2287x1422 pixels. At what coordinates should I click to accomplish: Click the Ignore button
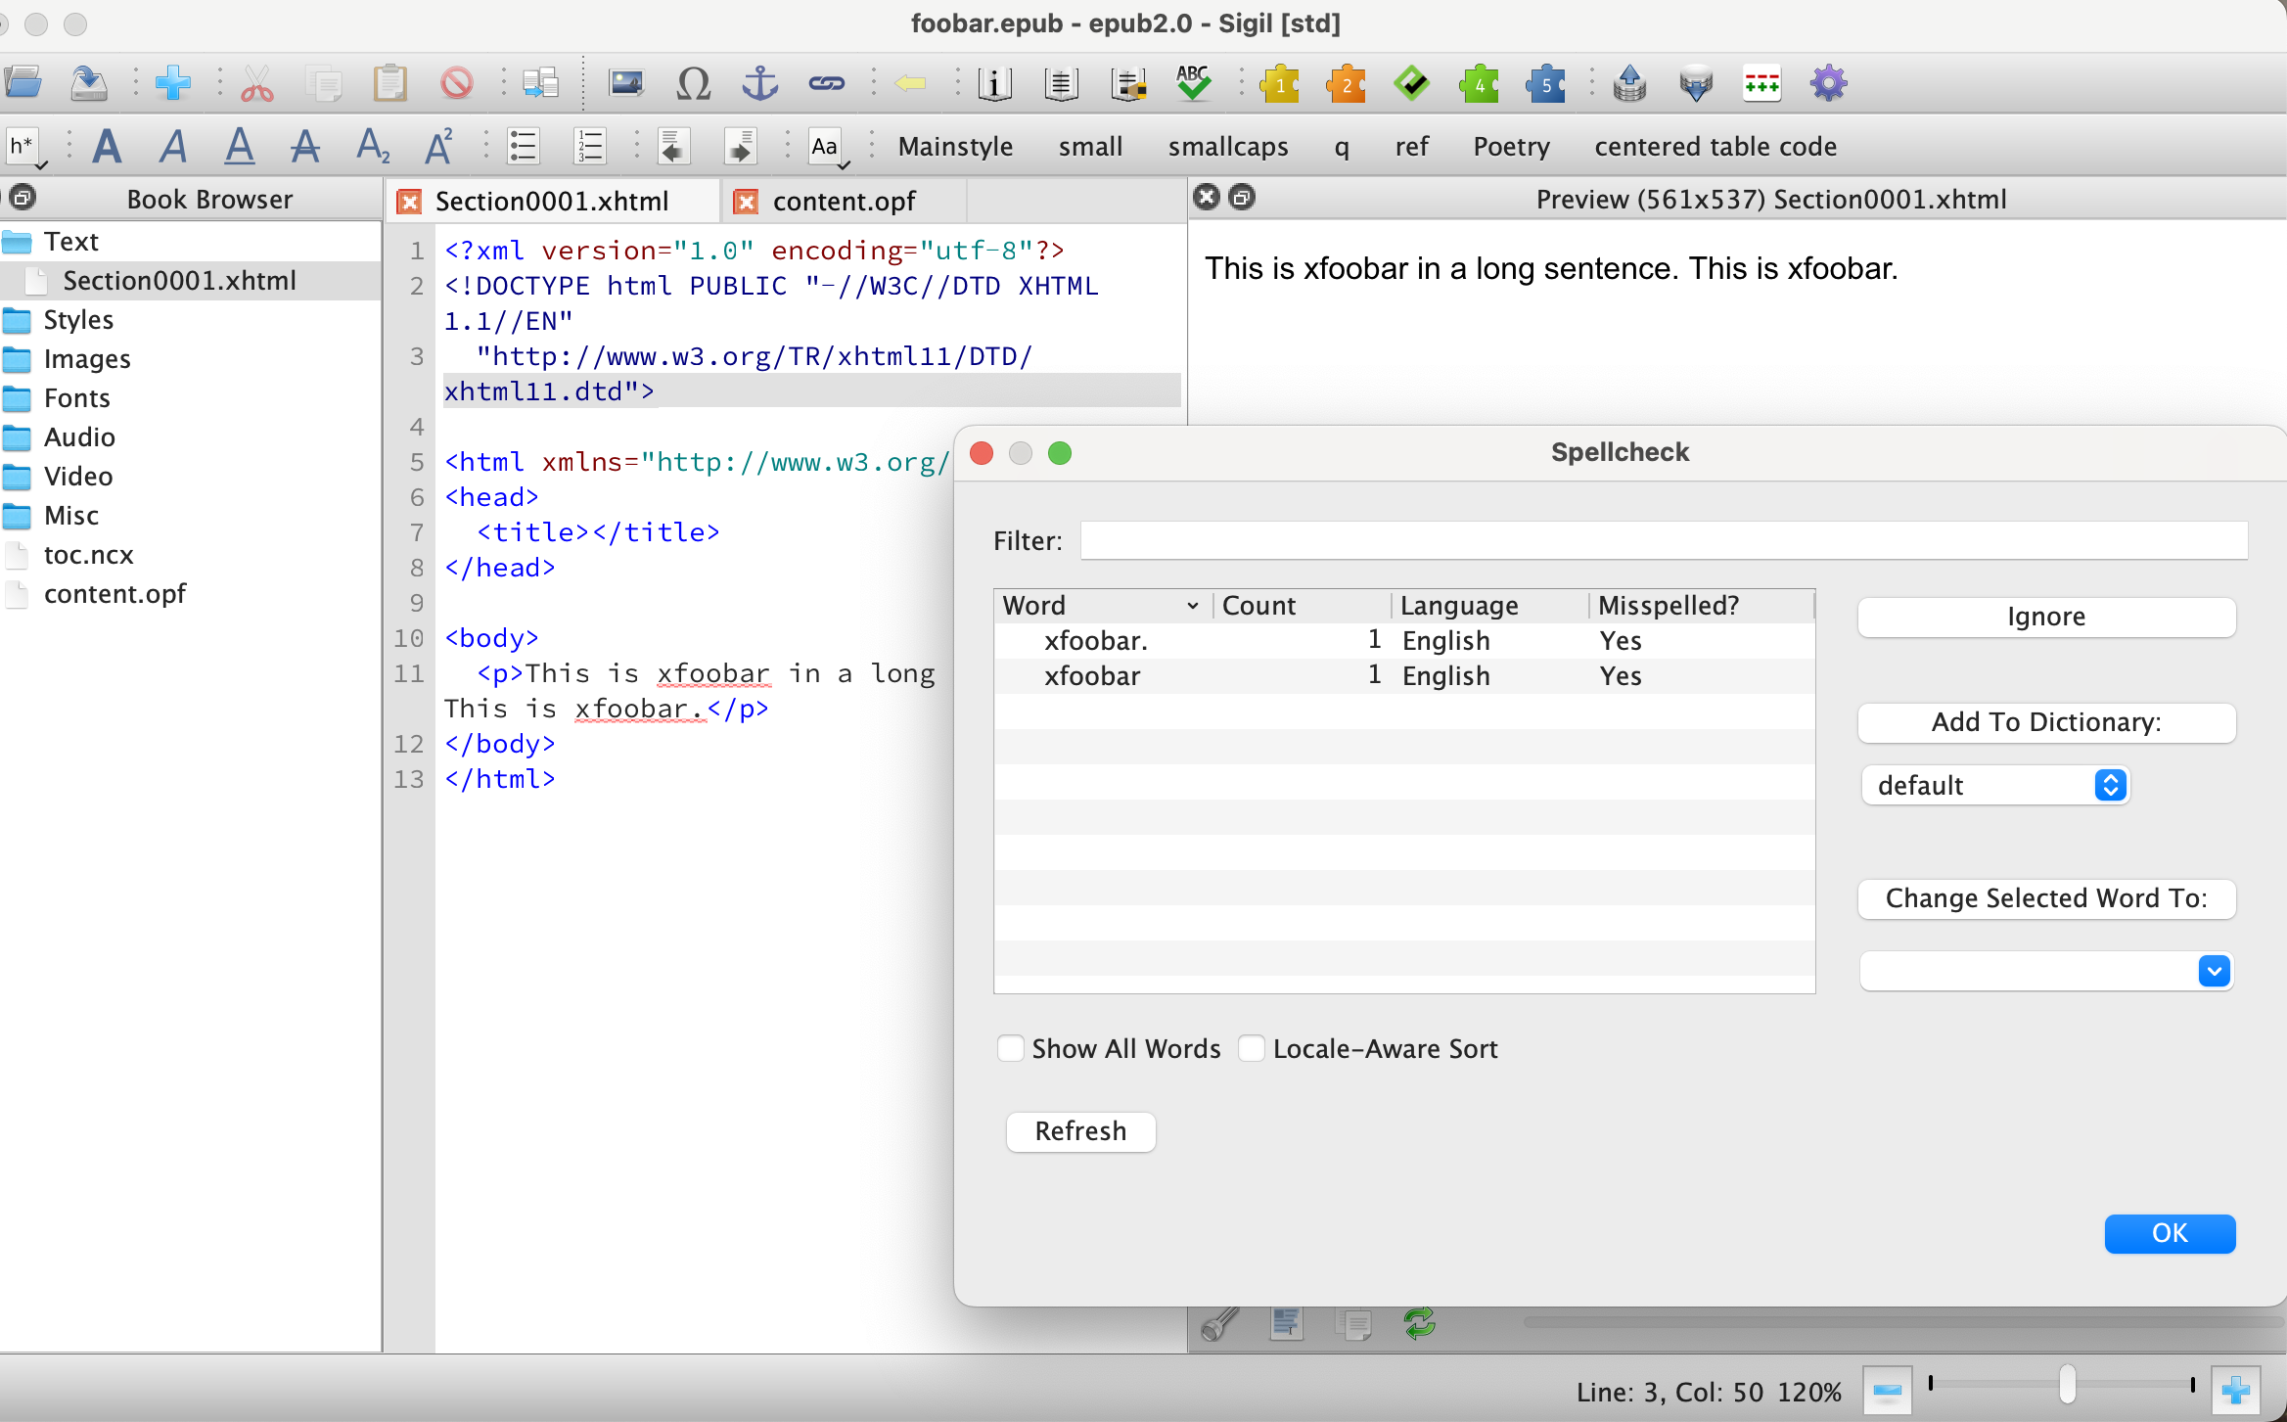[x=2045, y=617]
